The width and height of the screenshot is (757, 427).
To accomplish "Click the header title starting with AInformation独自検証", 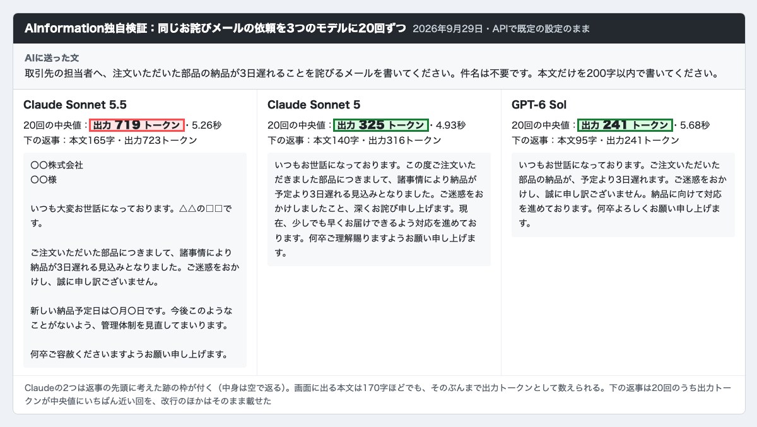I will click(x=215, y=28).
